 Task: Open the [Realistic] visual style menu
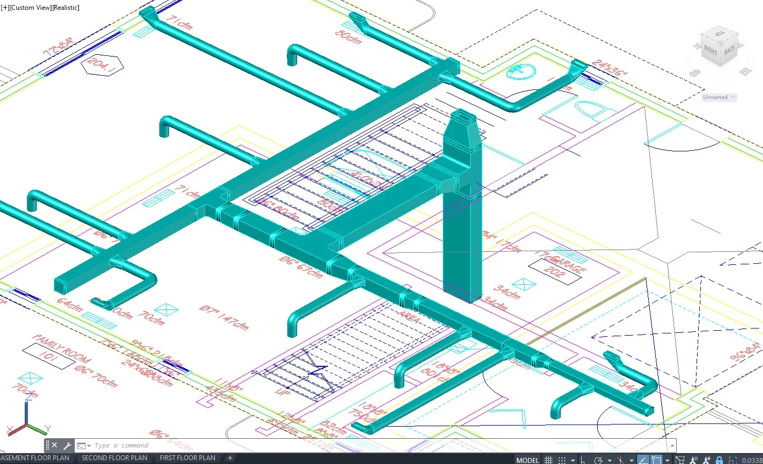point(65,8)
